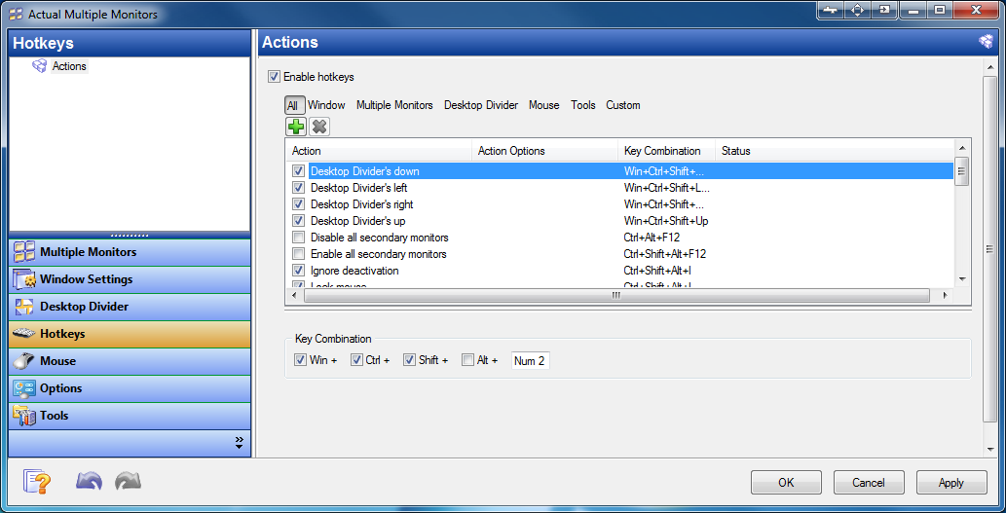Select Actions in the Hotkeys tree
Viewport: 1006px width, 513px height.
tap(69, 66)
